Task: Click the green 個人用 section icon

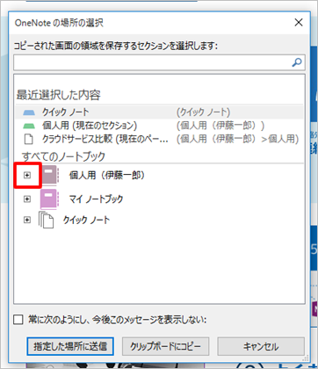Action: point(29,126)
